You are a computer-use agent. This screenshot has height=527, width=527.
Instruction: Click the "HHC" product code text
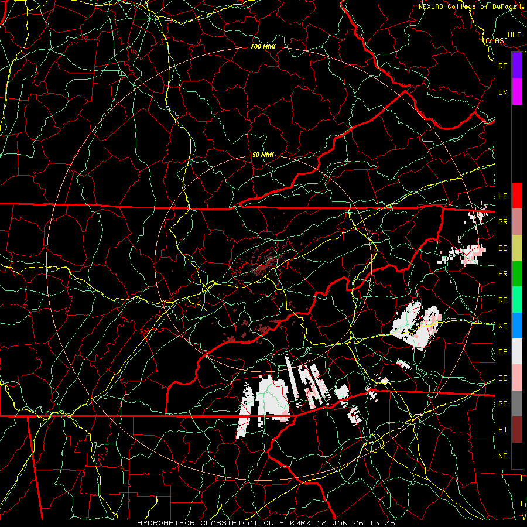coord(515,35)
